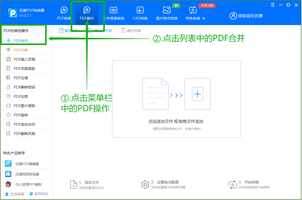Open 迅捷PDF编辑器 recommended product
Image resolution: width=302 pixels, height=200 pixels.
(x=27, y=164)
